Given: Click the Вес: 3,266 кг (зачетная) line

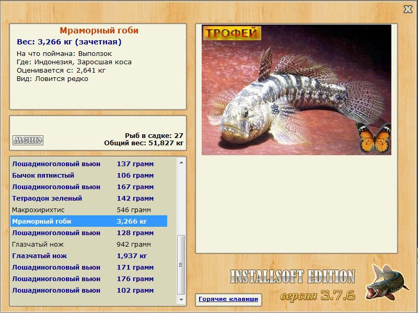Looking at the screenshot, I should [69, 42].
